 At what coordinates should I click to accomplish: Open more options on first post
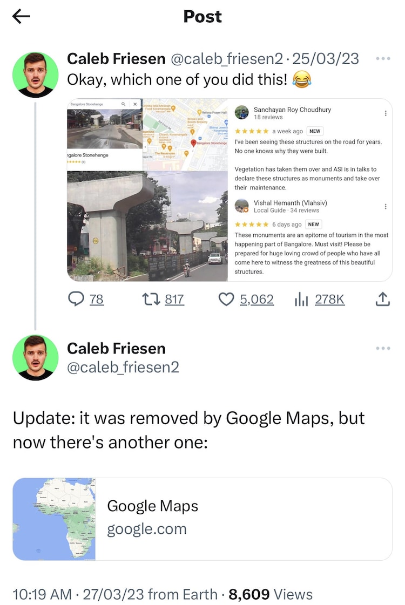tap(382, 59)
